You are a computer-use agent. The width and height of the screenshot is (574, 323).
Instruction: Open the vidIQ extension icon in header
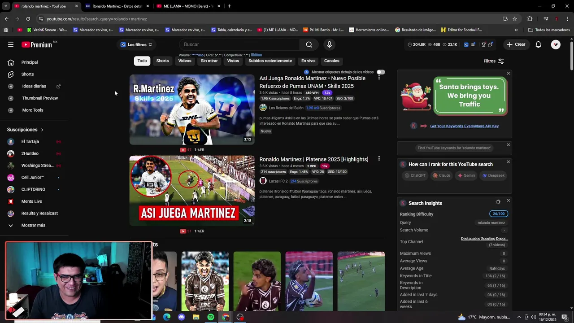(466, 44)
